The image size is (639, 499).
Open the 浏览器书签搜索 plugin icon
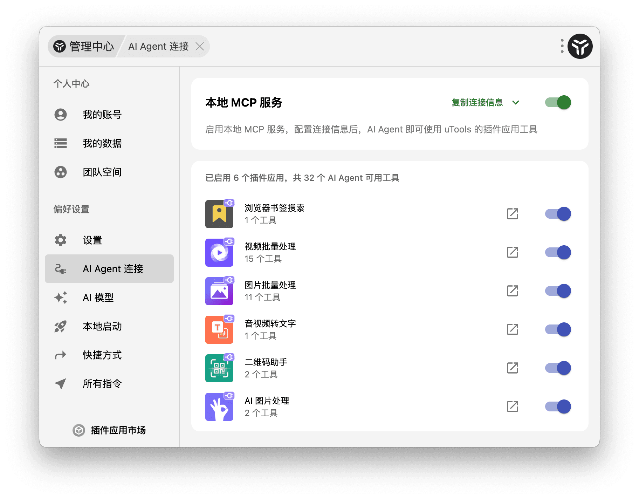(x=219, y=214)
